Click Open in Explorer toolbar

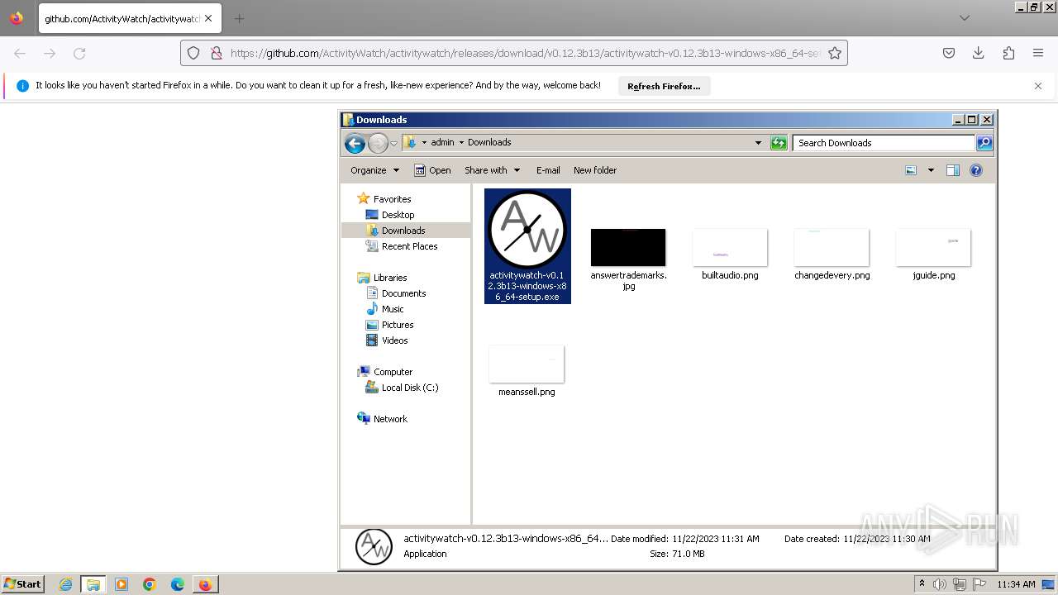pos(432,170)
